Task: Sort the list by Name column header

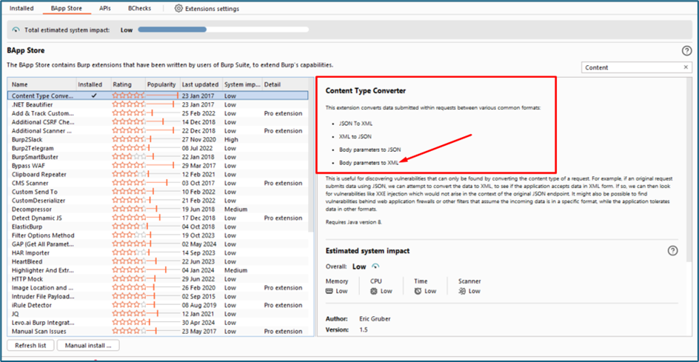Action: 41,84
